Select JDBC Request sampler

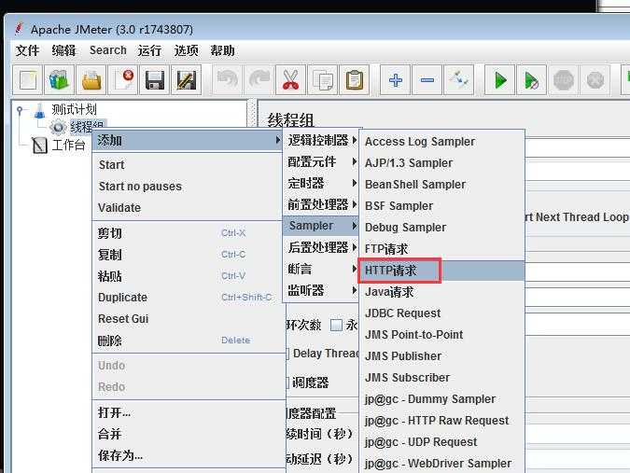click(x=442, y=313)
